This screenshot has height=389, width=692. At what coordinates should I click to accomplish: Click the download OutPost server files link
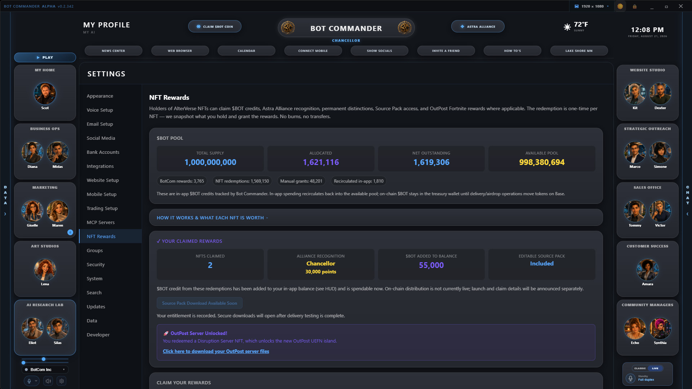pyautogui.click(x=216, y=351)
